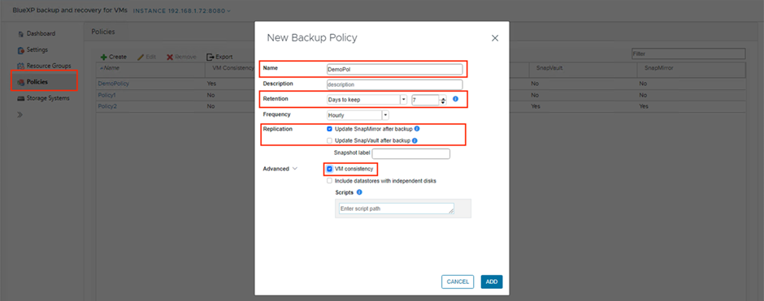Enable Update SnapVault after backup
The height and width of the screenshot is (301, 764).
click(330, 140)
